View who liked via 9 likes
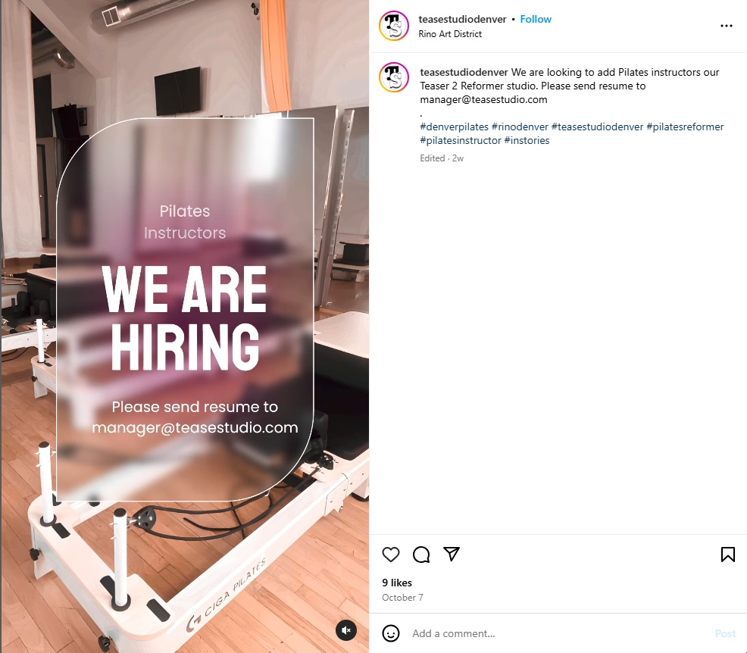 (x=397, y=583)
